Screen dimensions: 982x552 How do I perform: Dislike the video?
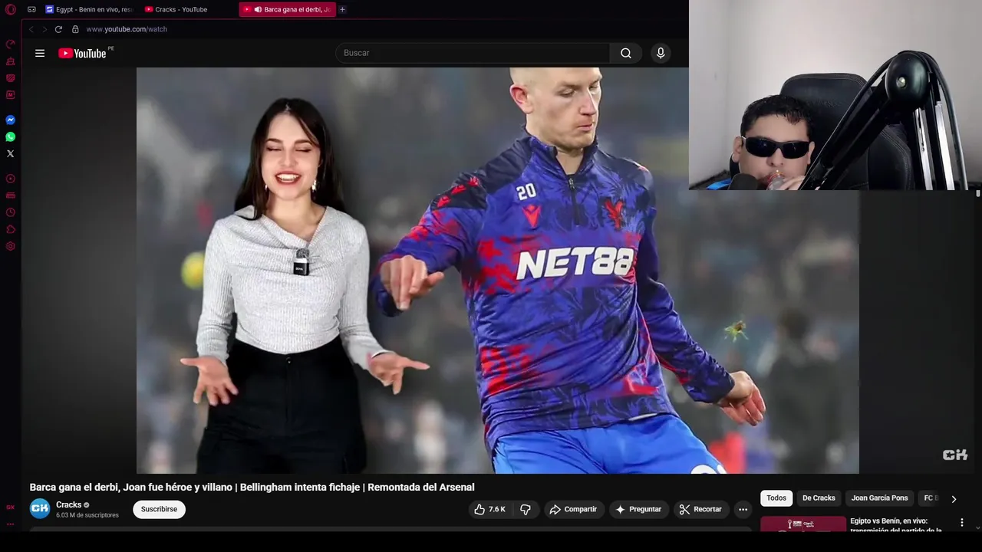[x=526, y=509]
